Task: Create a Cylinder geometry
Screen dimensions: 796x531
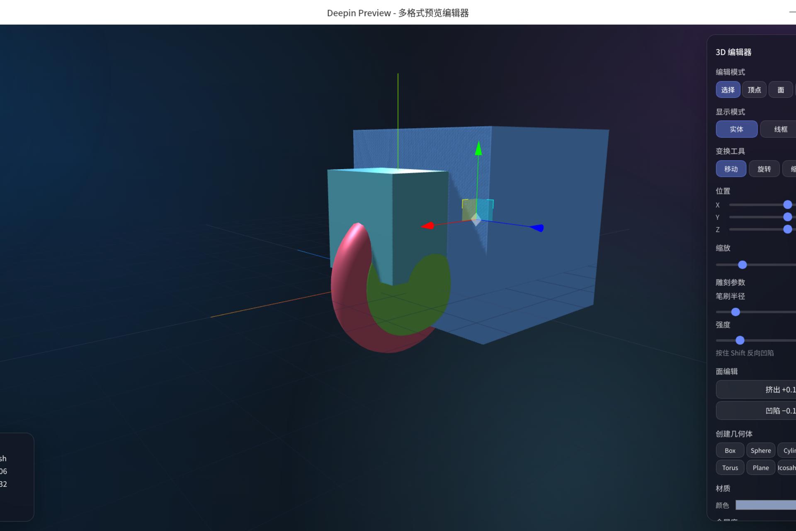Action: click(787, 450)
